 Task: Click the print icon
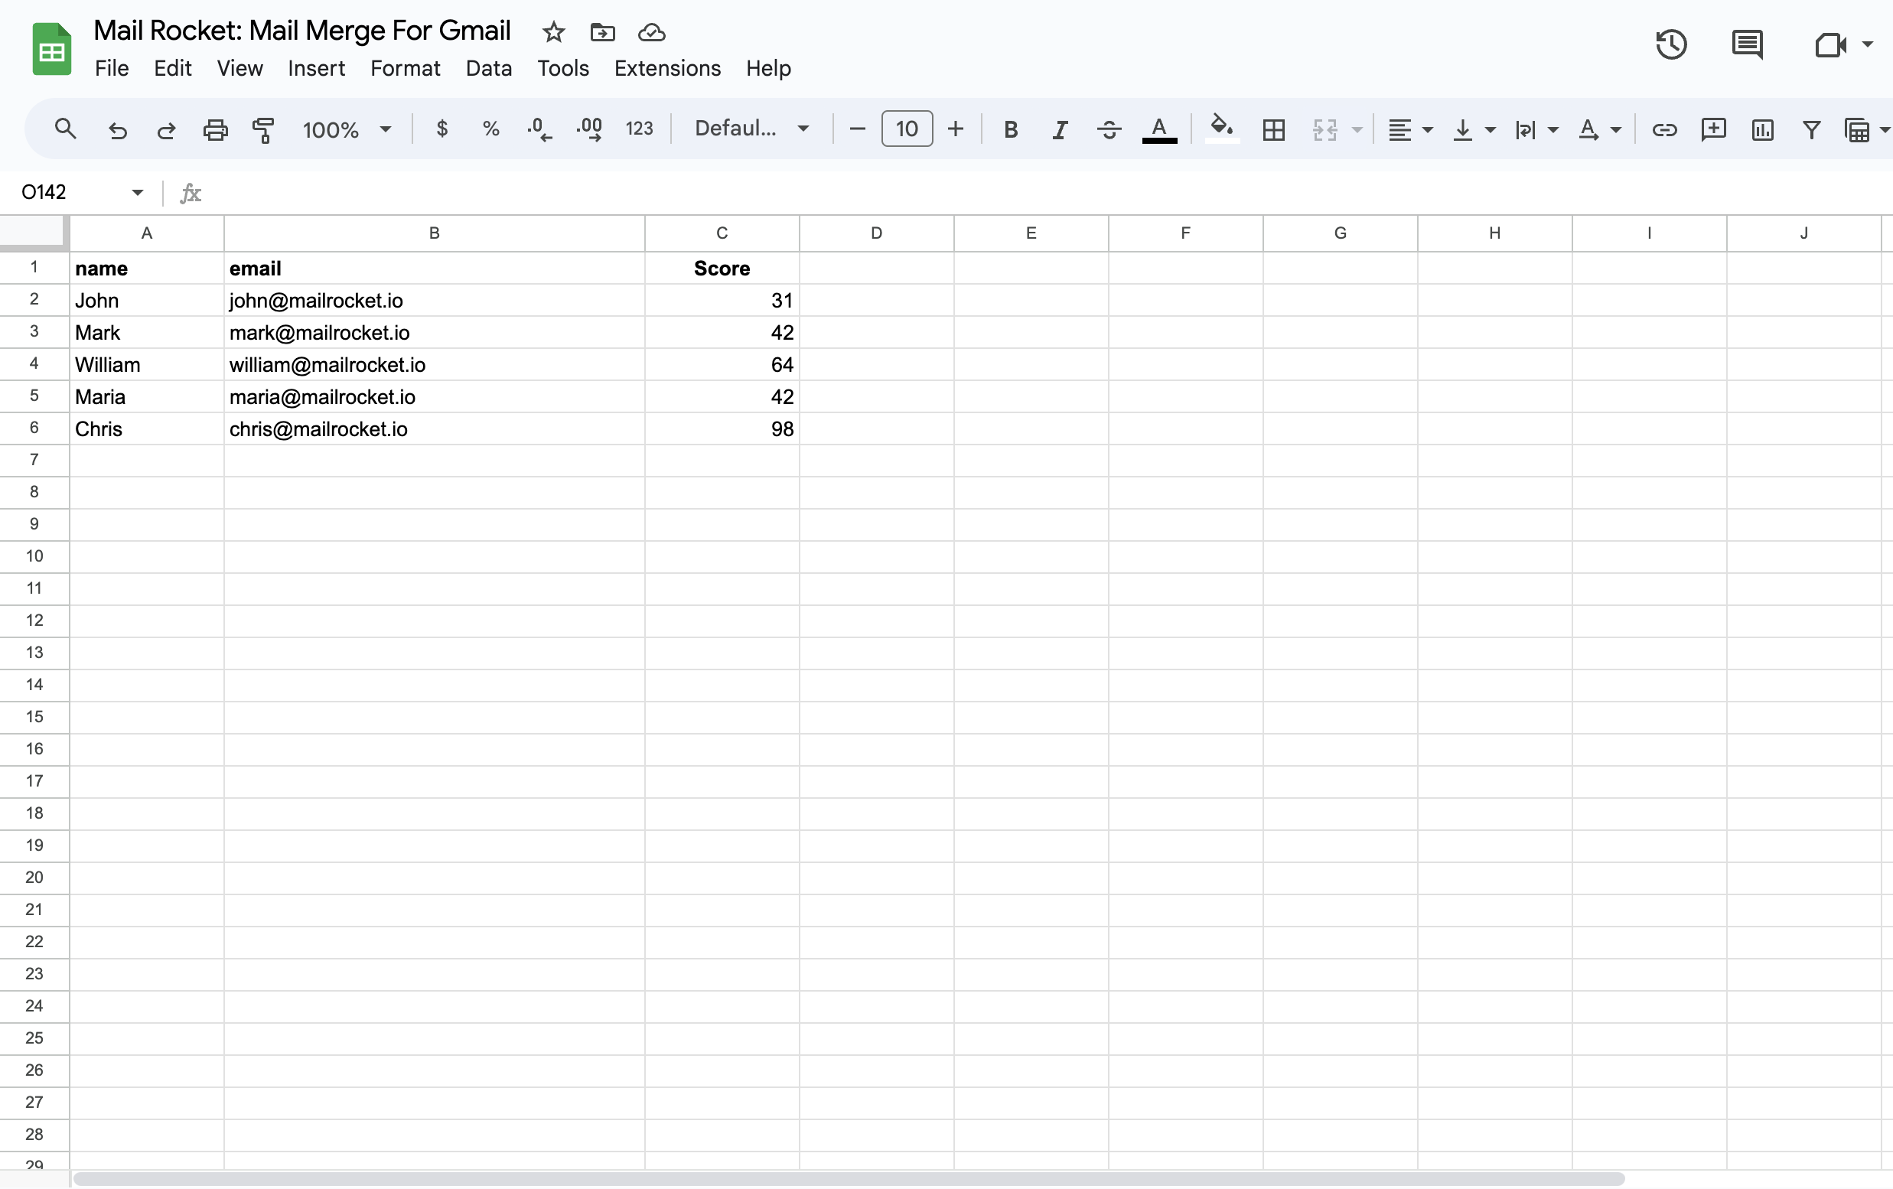[214, 129]
